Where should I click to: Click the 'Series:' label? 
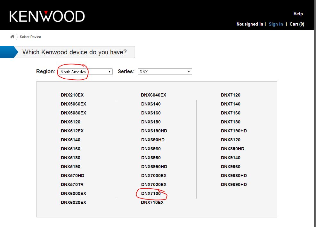(126, 71)
